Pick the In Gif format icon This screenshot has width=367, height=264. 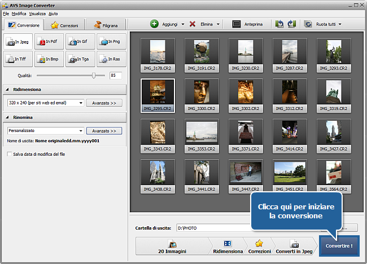click(80, 41)
